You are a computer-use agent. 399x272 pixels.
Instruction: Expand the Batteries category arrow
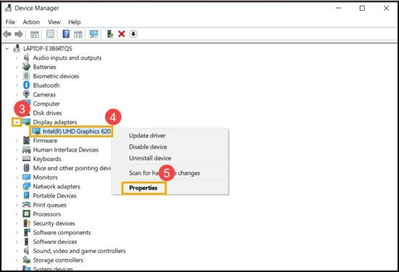pyautogui.click(x=17, y=67)
